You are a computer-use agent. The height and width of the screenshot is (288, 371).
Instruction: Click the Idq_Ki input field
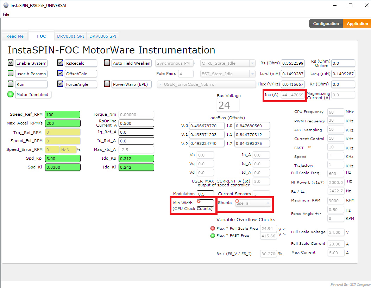tap(136, 167)
